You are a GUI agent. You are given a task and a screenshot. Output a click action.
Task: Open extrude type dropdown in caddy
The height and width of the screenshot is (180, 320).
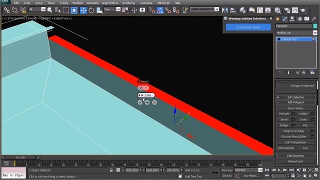(x=143, y=88)
